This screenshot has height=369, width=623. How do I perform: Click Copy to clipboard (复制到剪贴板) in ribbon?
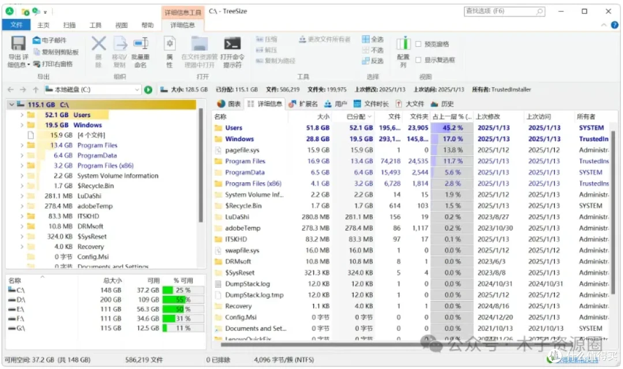56,52
